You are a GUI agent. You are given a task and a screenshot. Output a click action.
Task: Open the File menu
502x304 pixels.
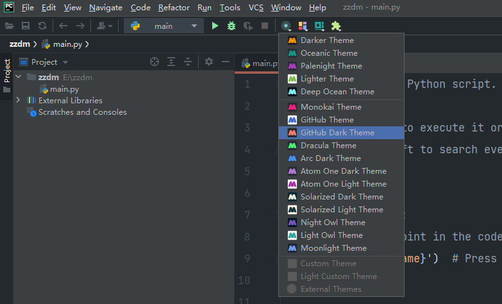(28, 7)
